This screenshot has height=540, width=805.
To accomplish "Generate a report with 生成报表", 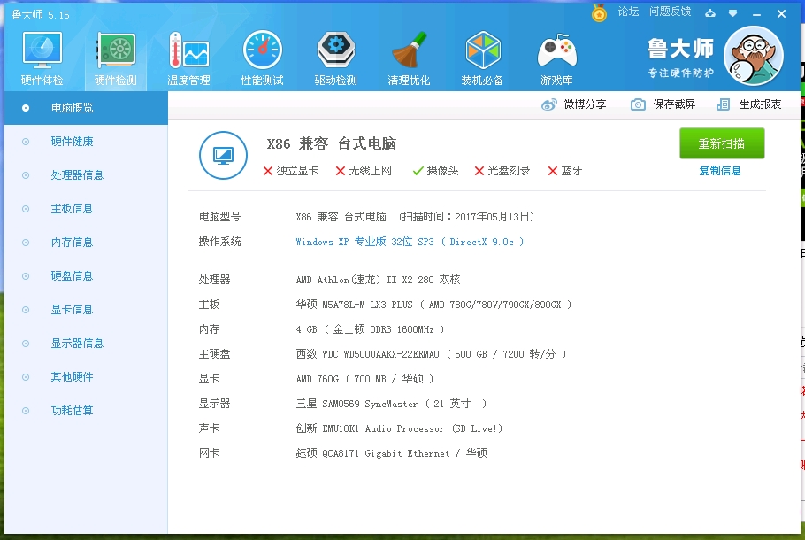I will point(749,104).
